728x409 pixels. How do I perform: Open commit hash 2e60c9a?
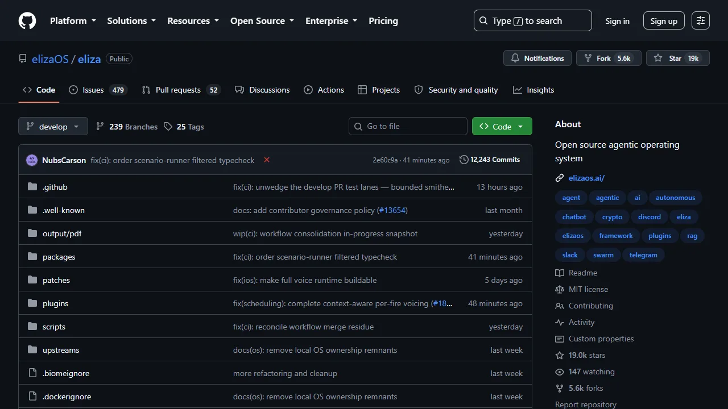(386, 160)
